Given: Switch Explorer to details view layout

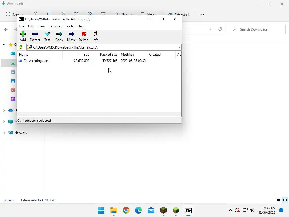Looking at the screenshot, I should point(279,200).
